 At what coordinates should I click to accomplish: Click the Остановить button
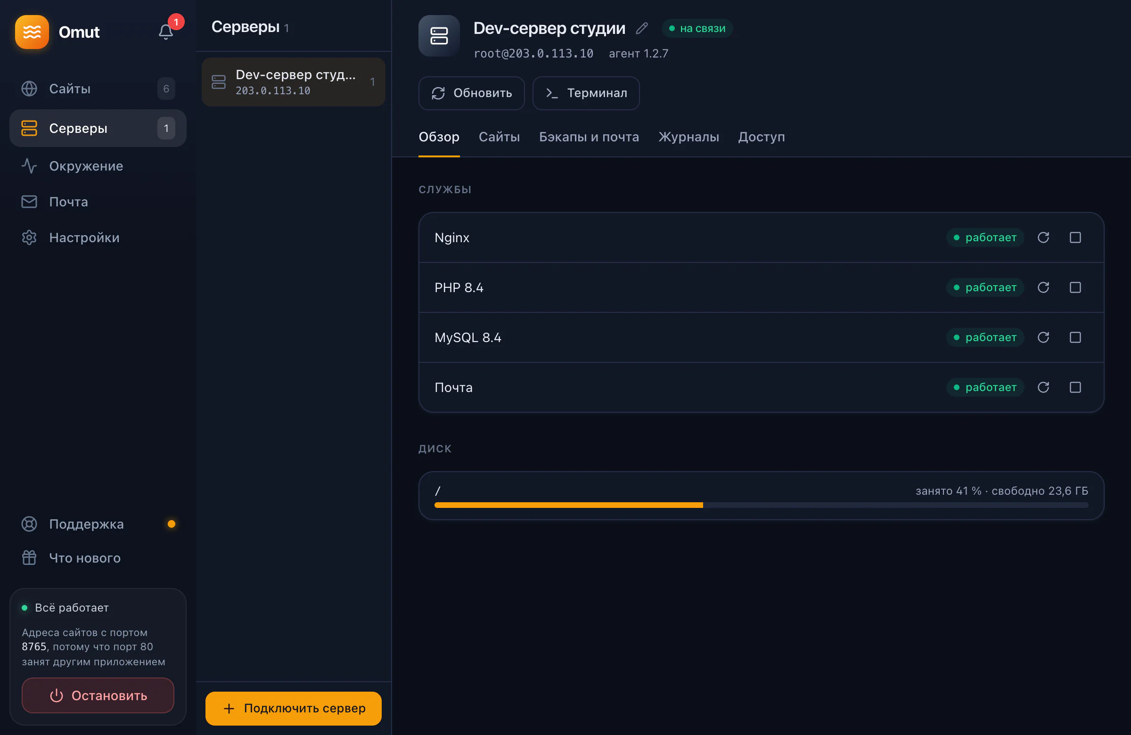[98, 695]
